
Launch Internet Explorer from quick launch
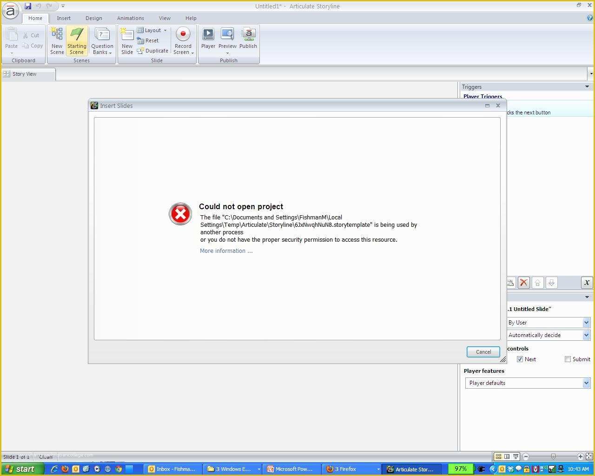[54, 469]
